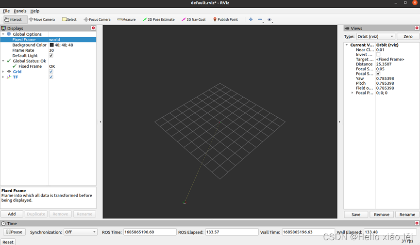
Task: Open the Help menu
Action: pos(35,11)
